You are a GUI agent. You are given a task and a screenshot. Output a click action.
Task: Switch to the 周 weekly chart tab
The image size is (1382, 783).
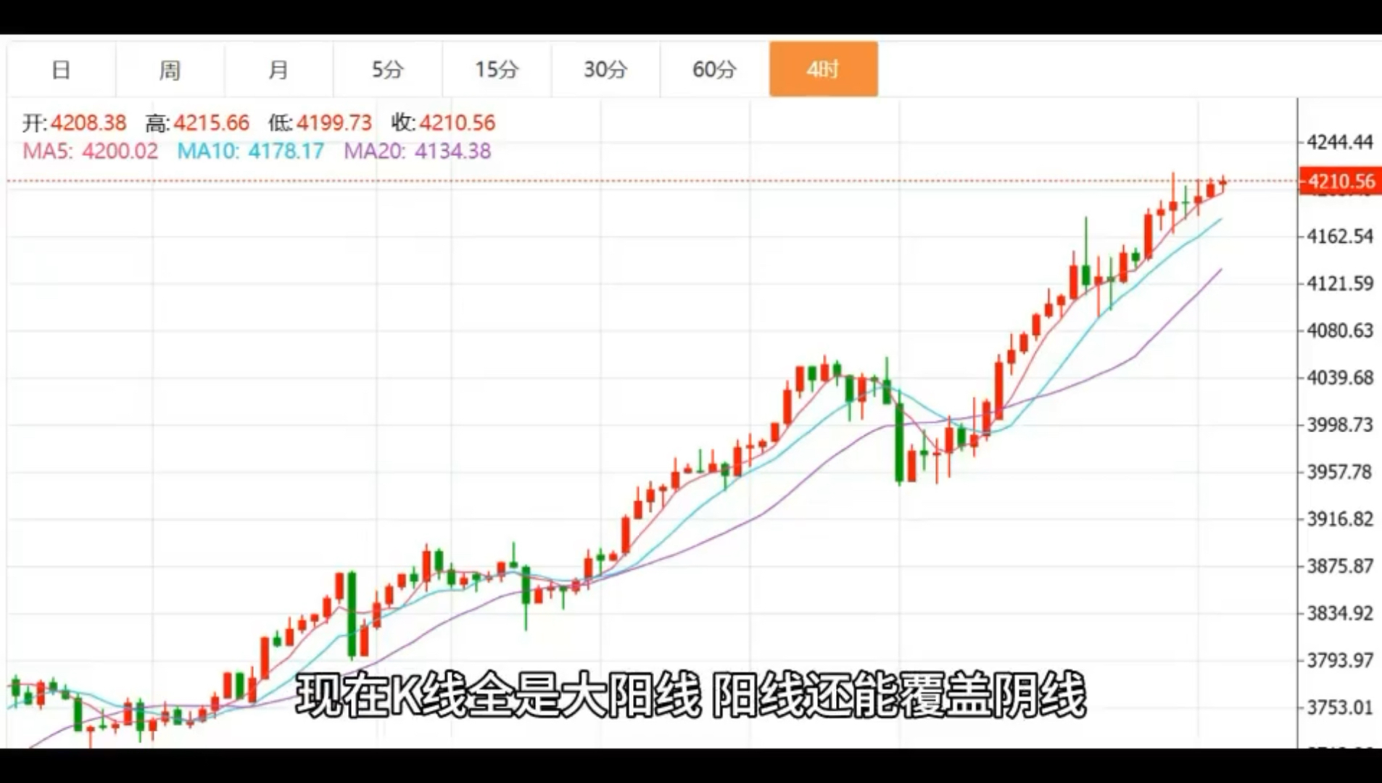coord(170,70)
